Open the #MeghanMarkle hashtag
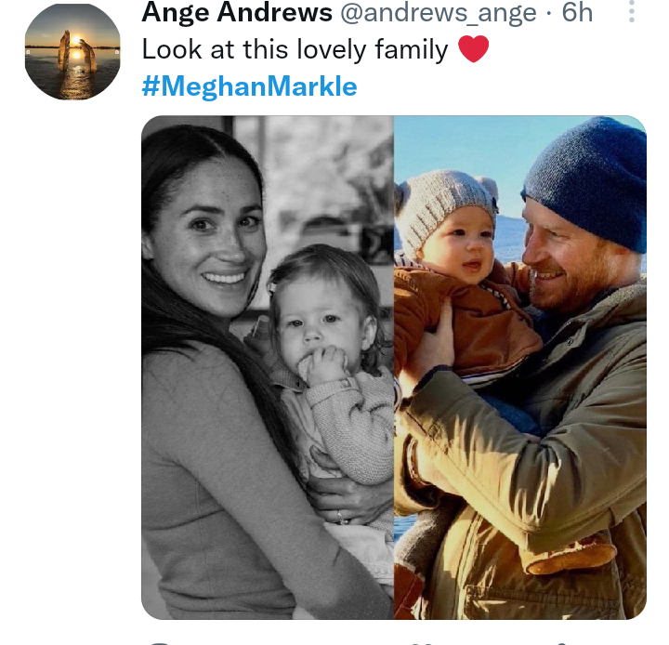This screenshot has height=645, width=669. coord(249,86)
